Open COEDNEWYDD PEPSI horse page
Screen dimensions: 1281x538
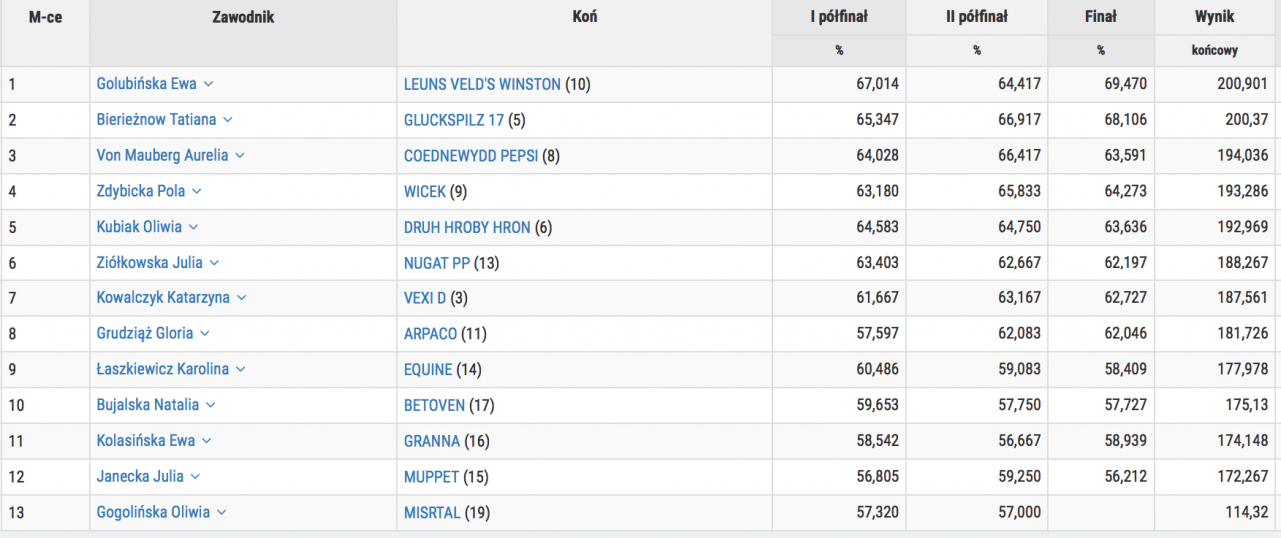tap(471, 156)
